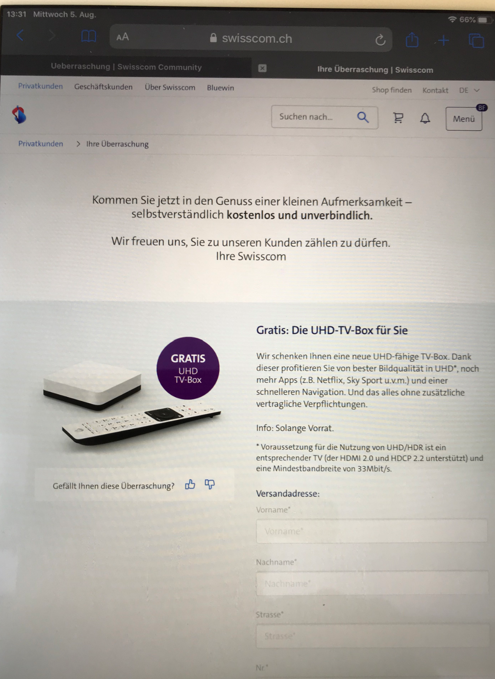Open the Menü button

[x=464, y=119]
